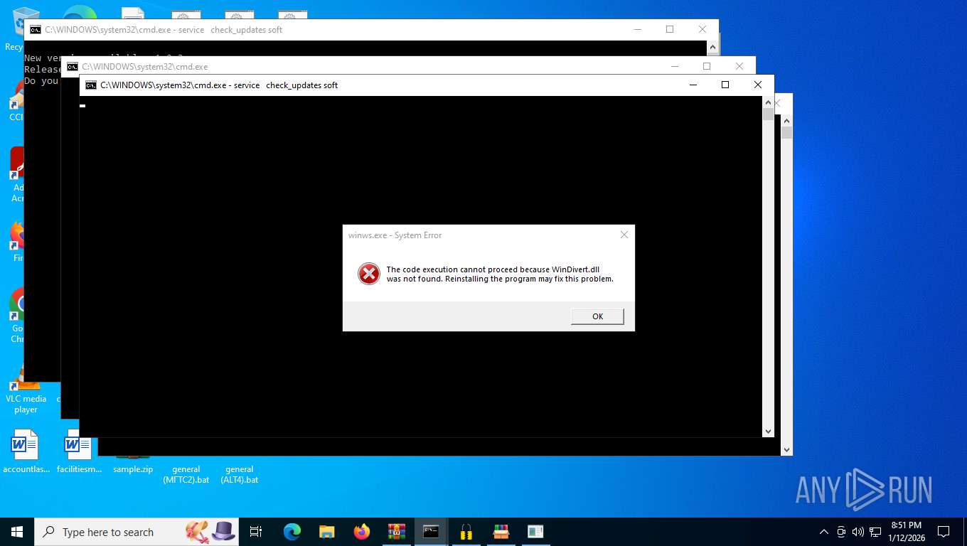Click the frontmost cmd window's scroll-down arrow

point(768,431)
